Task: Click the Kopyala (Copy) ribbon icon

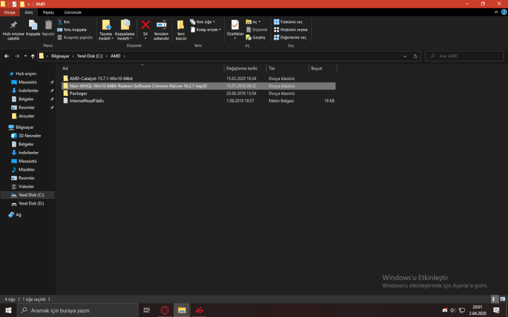Action: click(x=33, y=25)
